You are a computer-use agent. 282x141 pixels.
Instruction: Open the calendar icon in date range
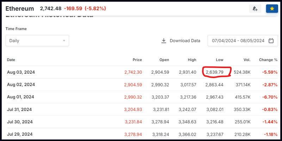[271, 41]
